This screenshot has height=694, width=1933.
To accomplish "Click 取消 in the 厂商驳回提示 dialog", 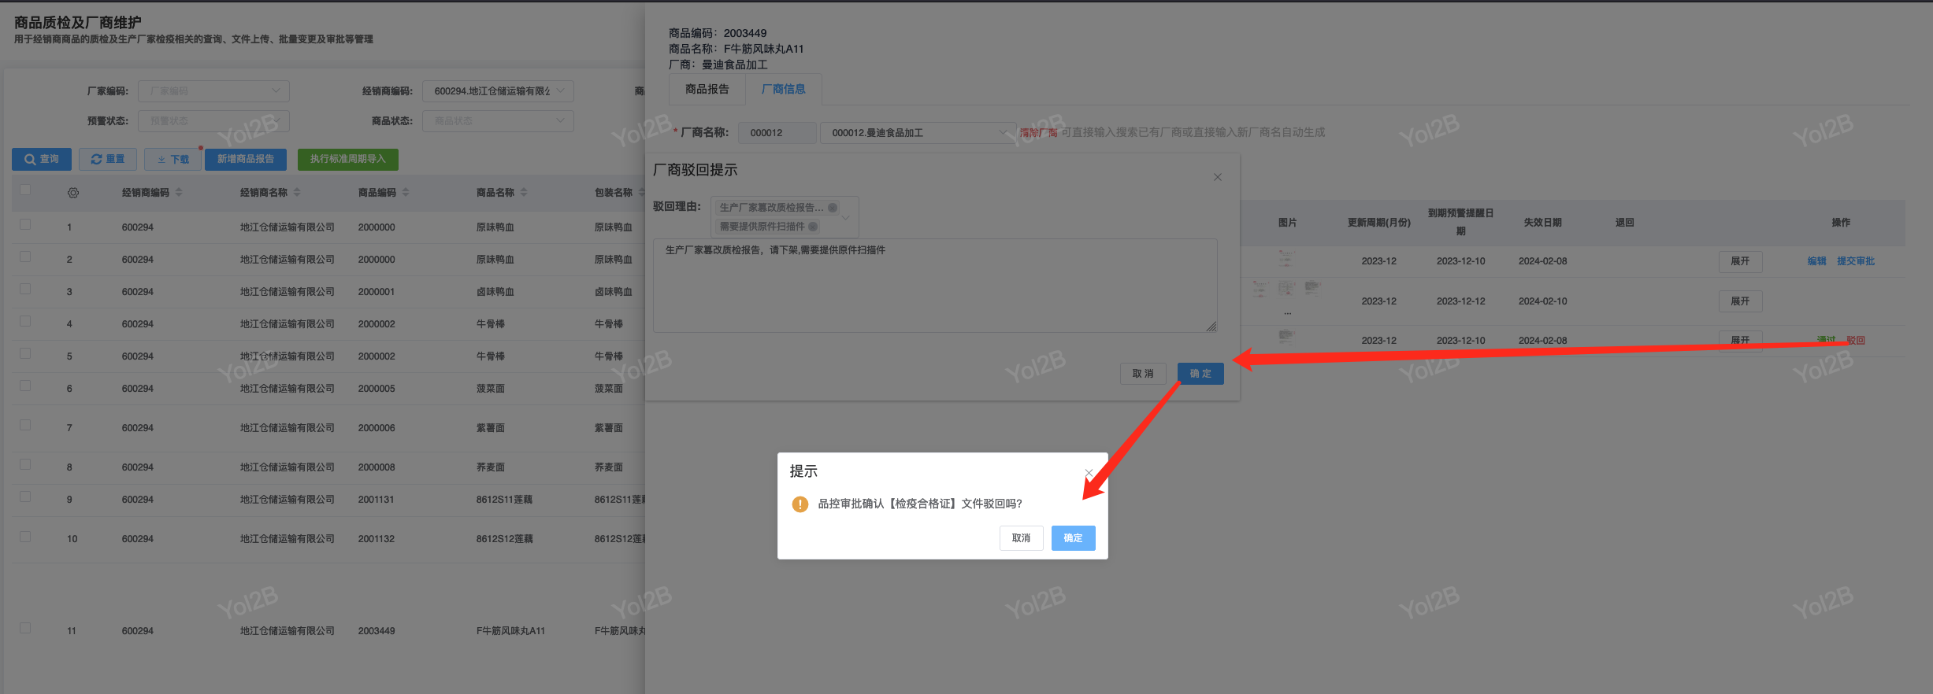I will (1143, 374).
